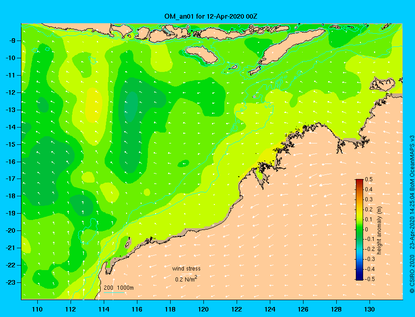Click longitude axis label 128
This screenshot has height=317, width=415.
click(x=336, y=309)
